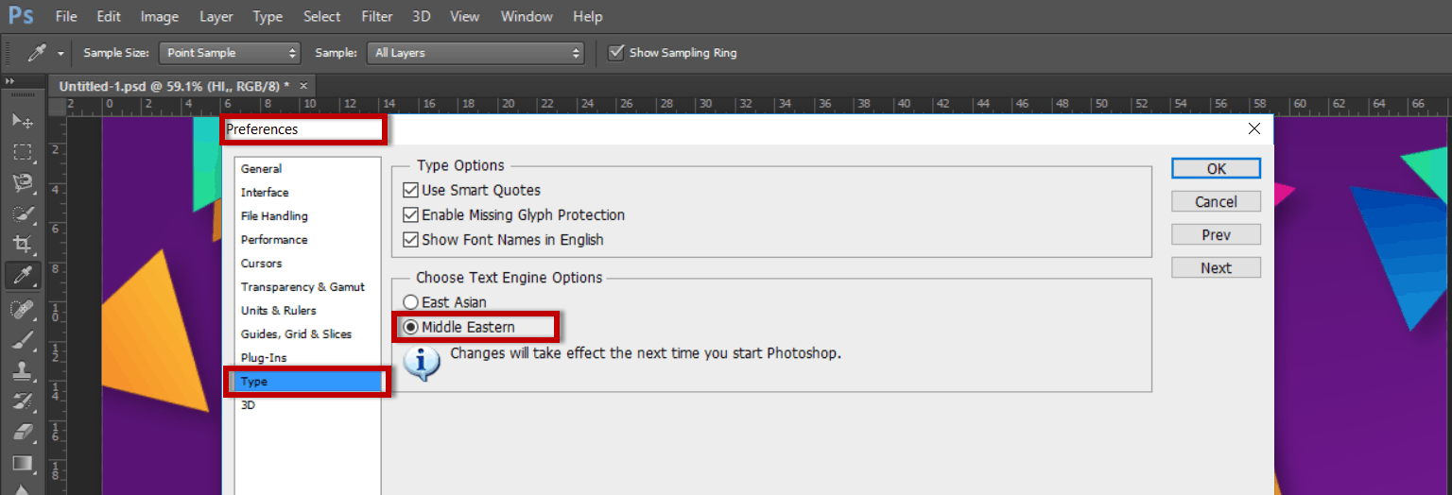Open File Handling preferences category
The width and height of the screenshot is (1452, 495).
tap(307, 216)
